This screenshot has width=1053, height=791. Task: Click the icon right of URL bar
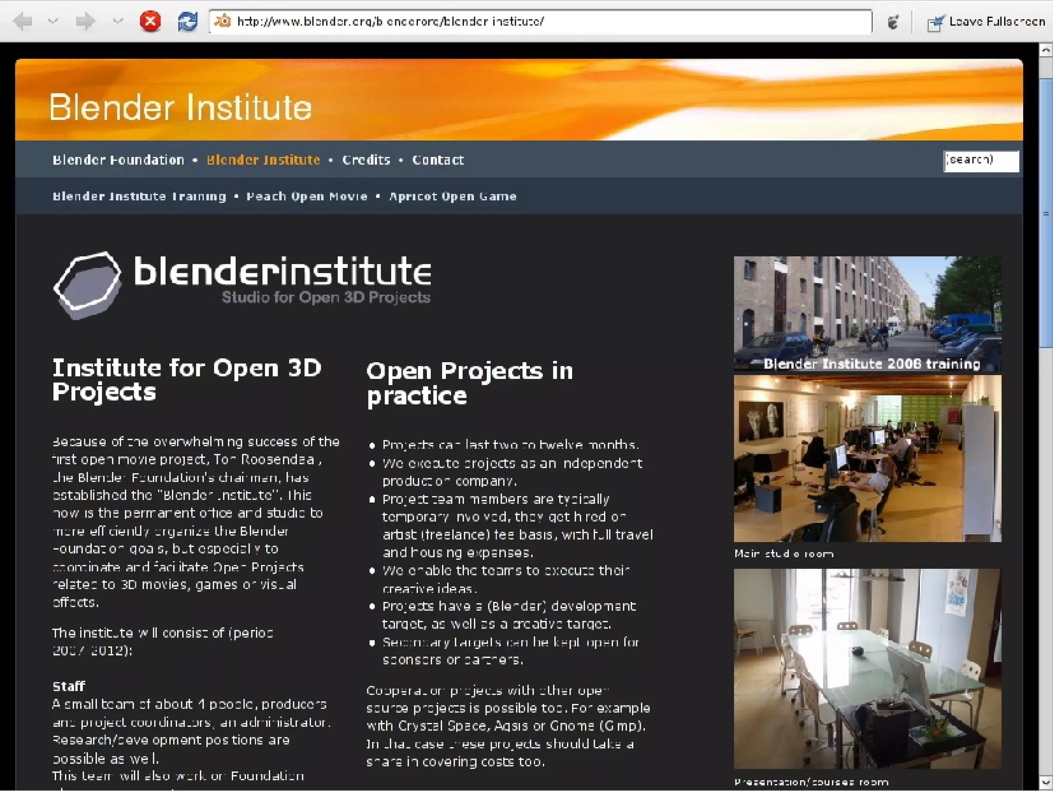tap(894, 22)
